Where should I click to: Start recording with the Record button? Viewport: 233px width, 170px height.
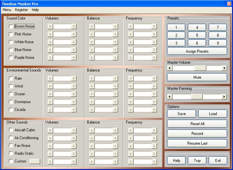197,133
